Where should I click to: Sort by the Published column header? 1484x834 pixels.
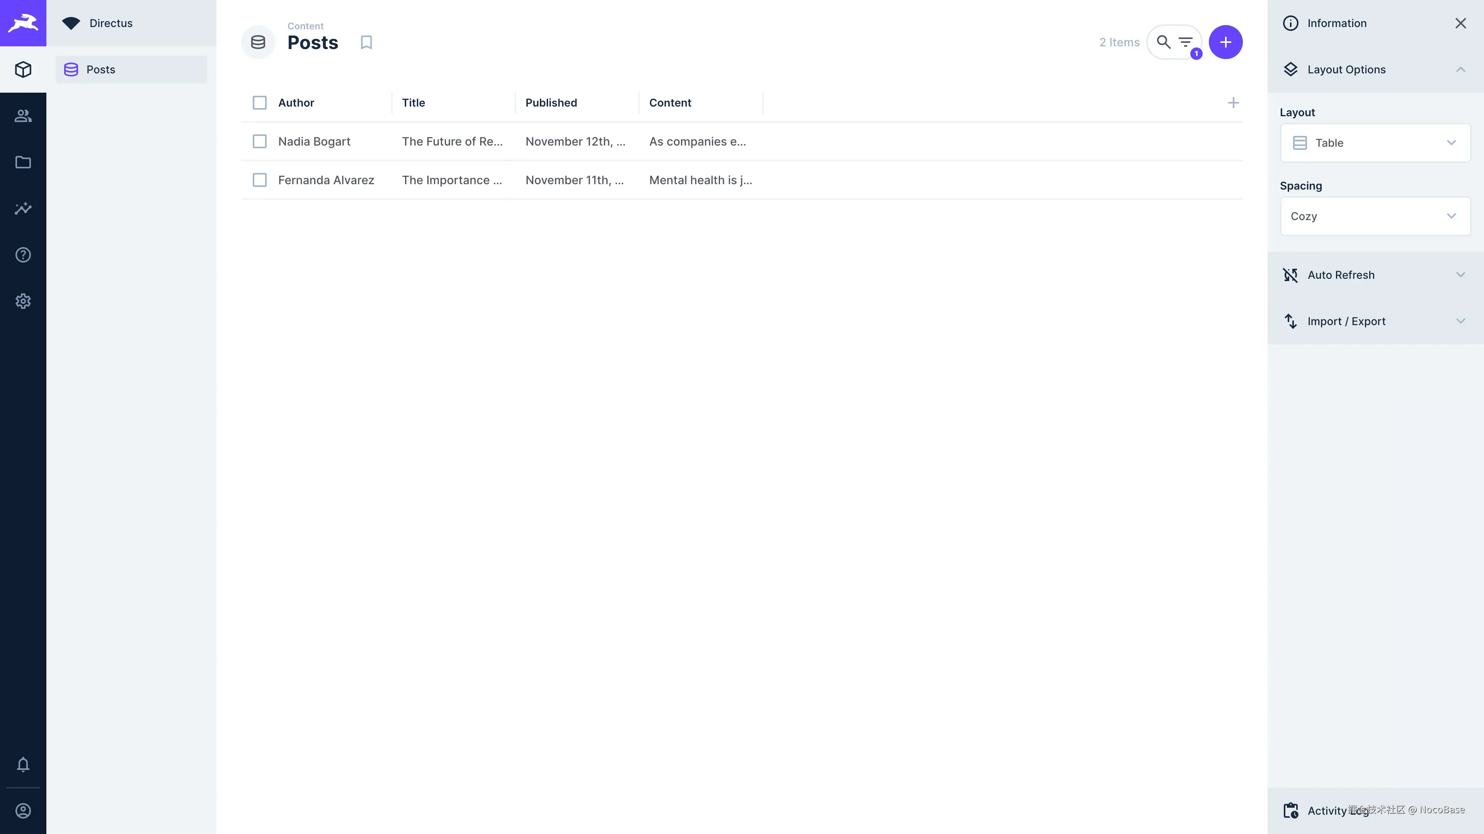click(551, 103)
